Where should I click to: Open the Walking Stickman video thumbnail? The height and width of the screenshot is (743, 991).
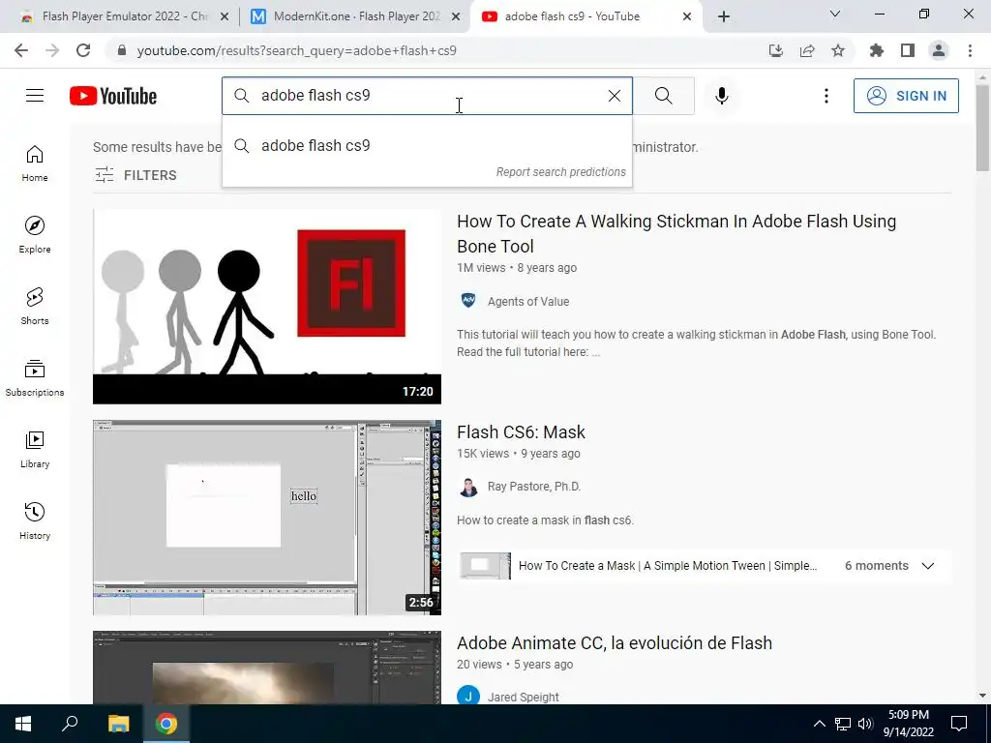(267, 307)
